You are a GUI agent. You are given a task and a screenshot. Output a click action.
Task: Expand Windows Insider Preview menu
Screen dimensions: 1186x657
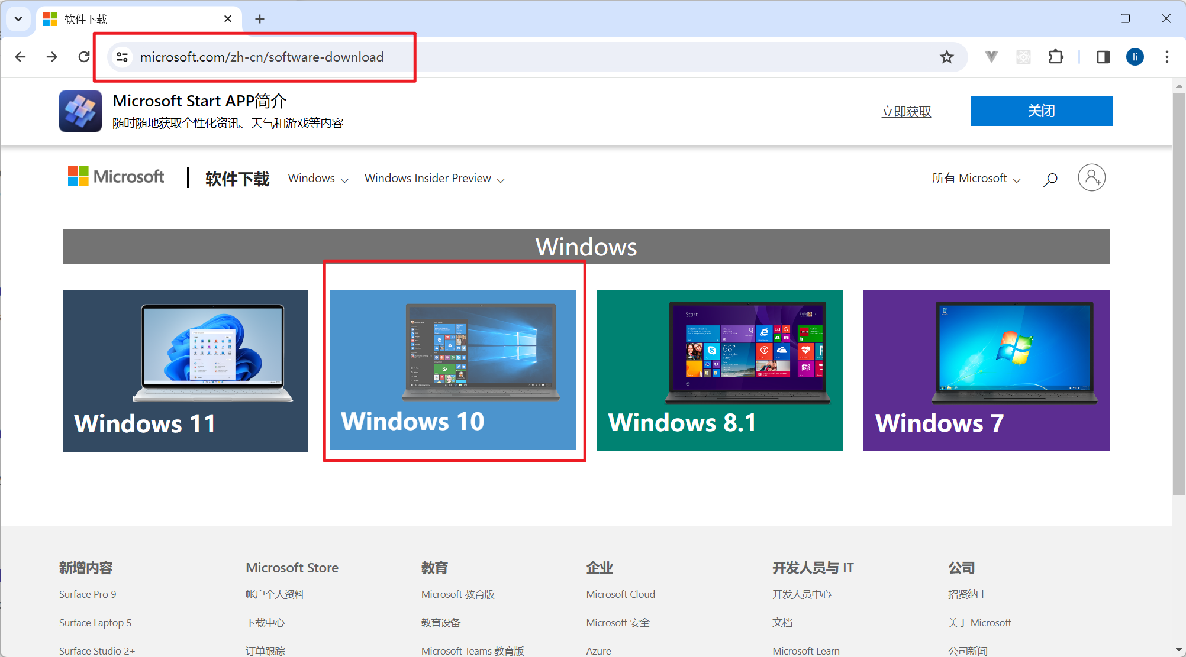click(x=434, y=179)
